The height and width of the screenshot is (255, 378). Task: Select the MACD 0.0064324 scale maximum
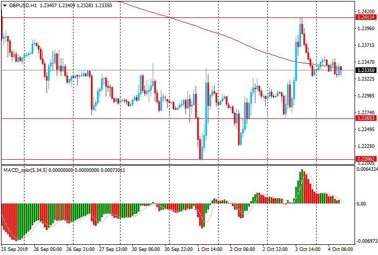point(367,169)
